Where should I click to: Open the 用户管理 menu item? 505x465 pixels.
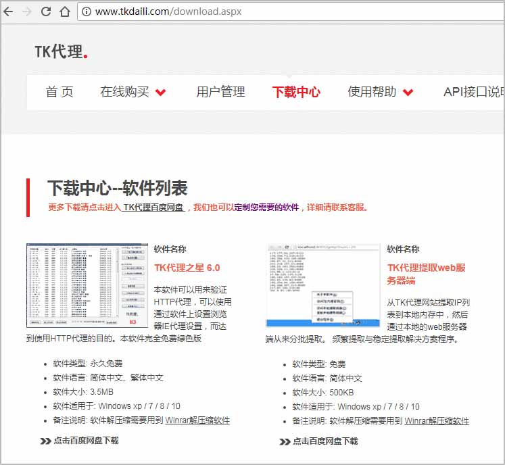coord(220,92)
